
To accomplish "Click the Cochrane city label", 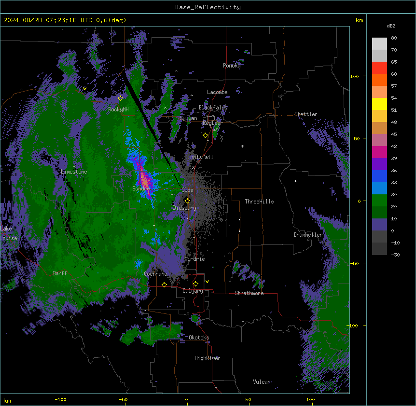I will [156, 274].
